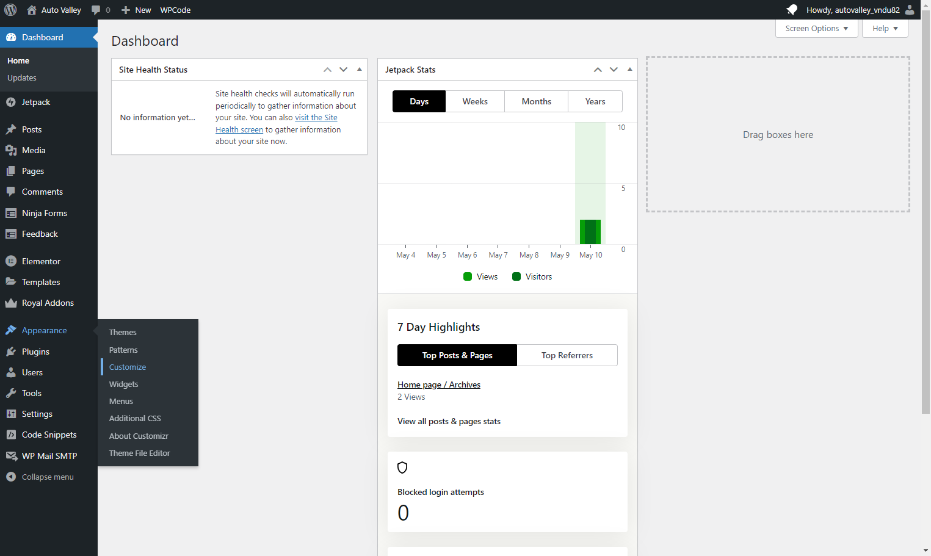Click the May 10 bar in chart
Image resolution: width=931 pixels, height=556 pixels.
[x=590, y=232]
